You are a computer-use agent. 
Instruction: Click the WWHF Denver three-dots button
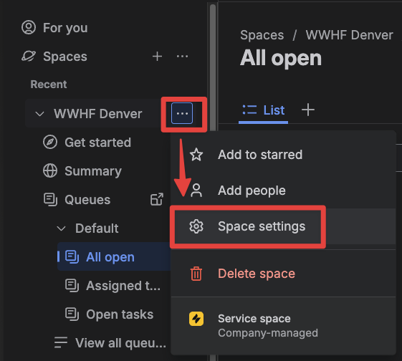pos(182,113)
